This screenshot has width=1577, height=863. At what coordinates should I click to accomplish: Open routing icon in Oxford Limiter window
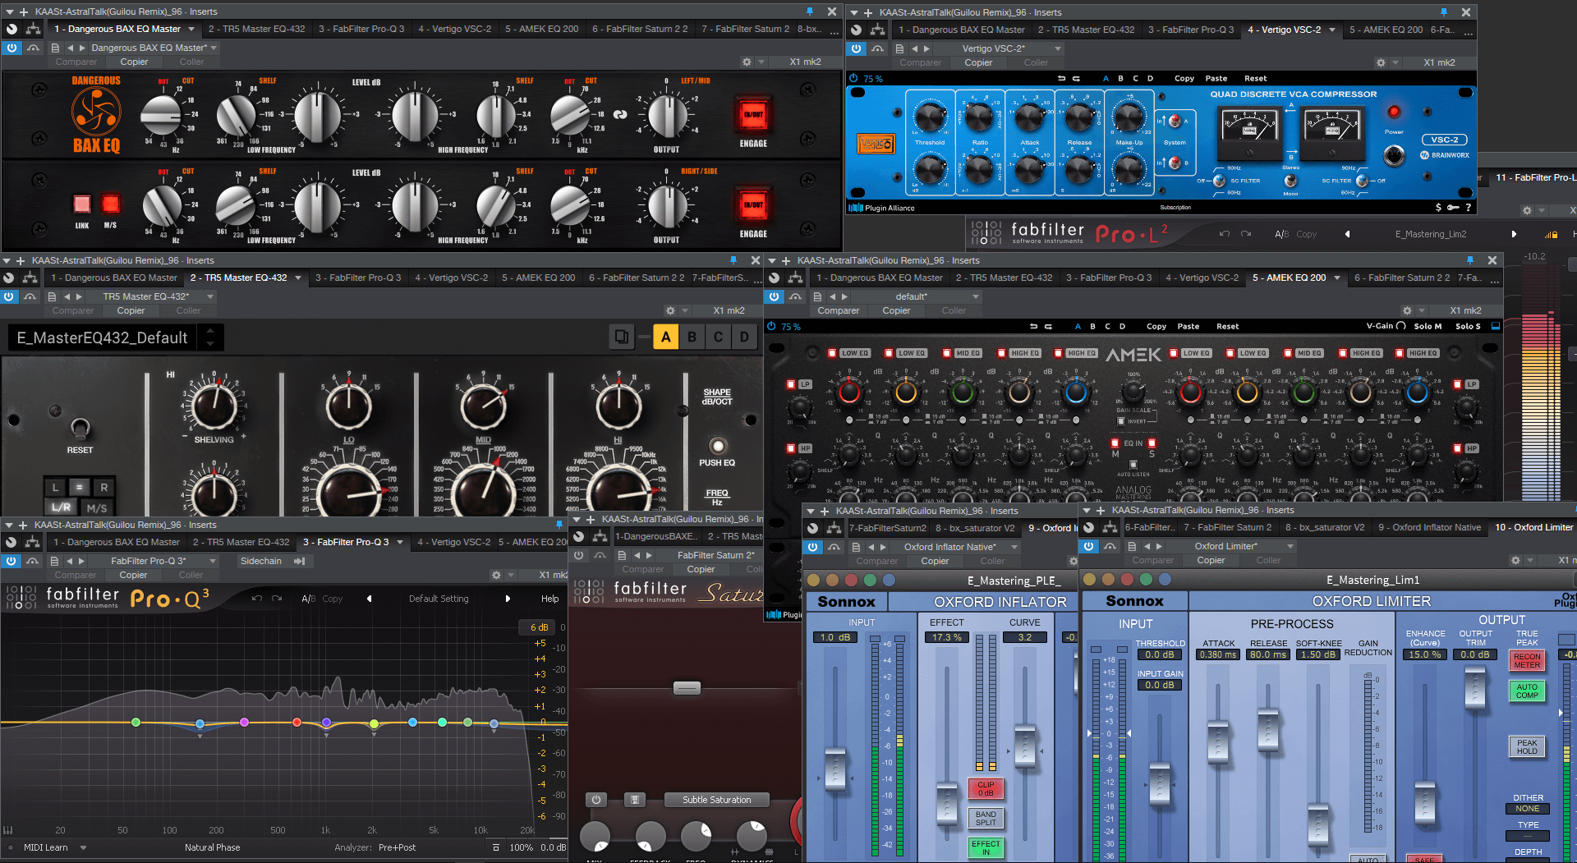coord(1109,528)
